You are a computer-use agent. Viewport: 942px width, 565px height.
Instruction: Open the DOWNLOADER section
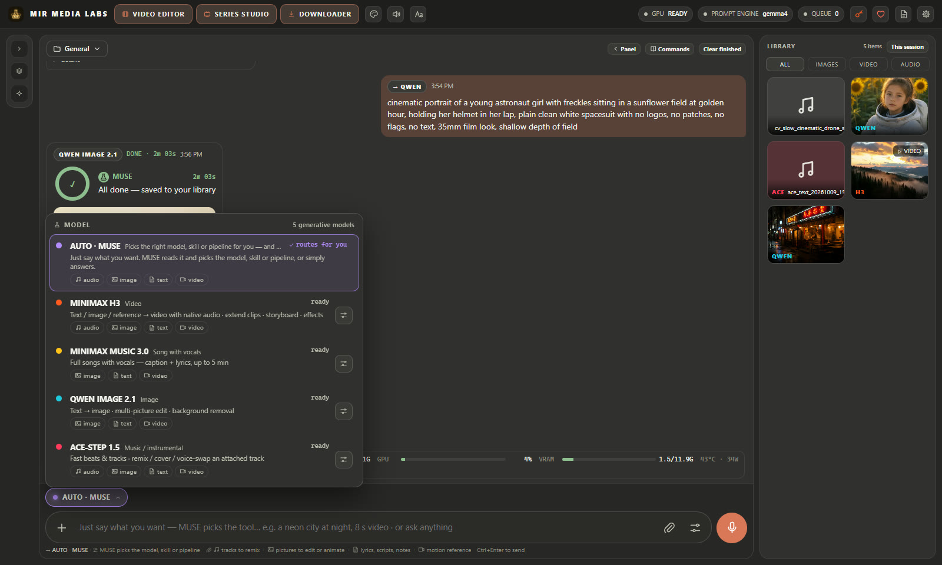pyautogui.click(x=320, y=14)
